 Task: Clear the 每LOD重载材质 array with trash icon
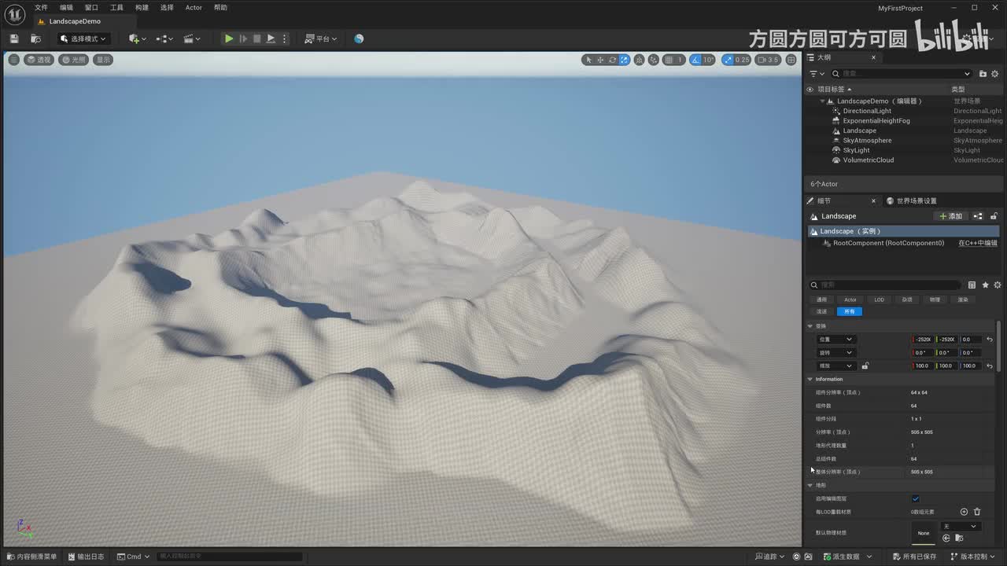tap(977, 512)
